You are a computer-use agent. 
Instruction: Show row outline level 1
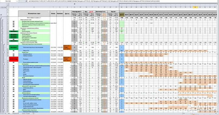click(1, 7)
